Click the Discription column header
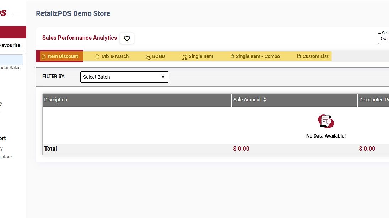This screenshot has height=218, width=389. (56, 100)
